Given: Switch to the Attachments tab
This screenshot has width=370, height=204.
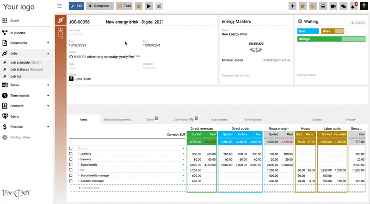Looking at the screenshot, I should (x=219, y=120).
